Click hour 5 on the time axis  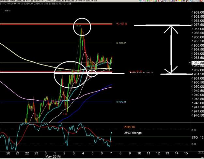(92, 153)
